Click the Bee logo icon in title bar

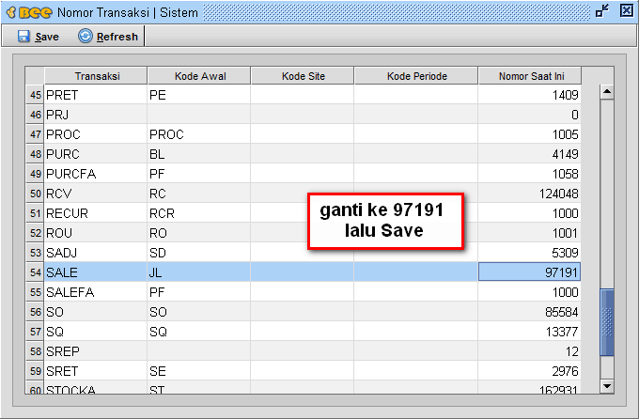point(29,12)
